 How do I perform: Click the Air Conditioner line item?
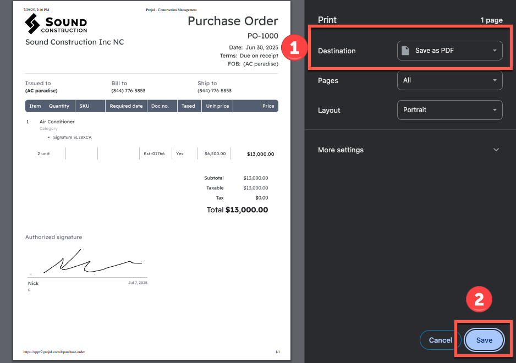(x=57, y=122)
